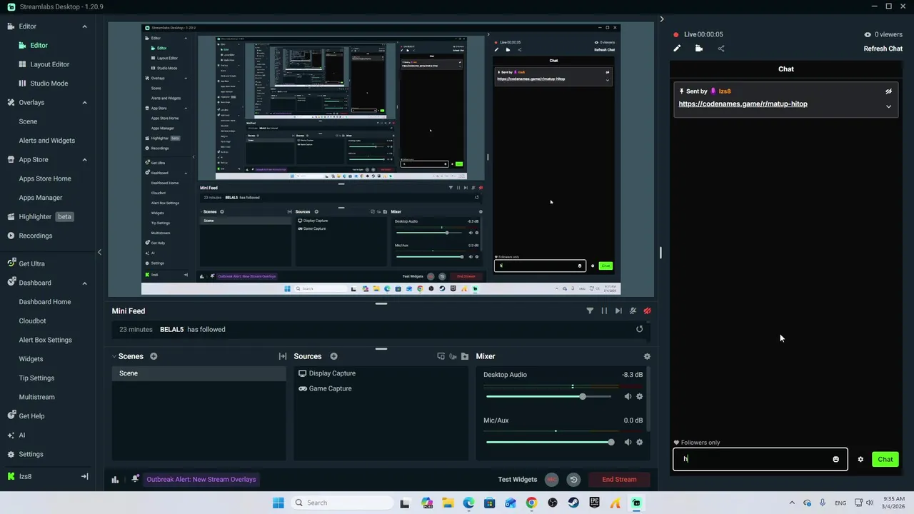Open the scene transitions icon
The height and width of the screenshot is (514, 914).
(283, 356)
